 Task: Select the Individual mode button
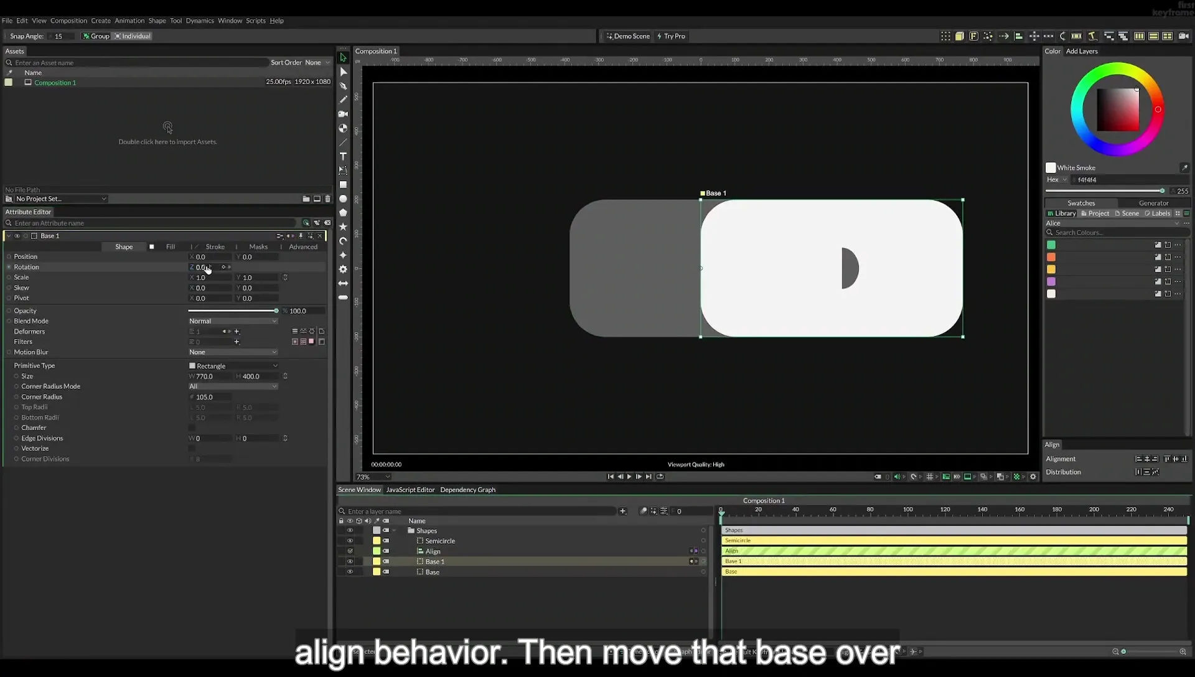[x=133, y=36]
